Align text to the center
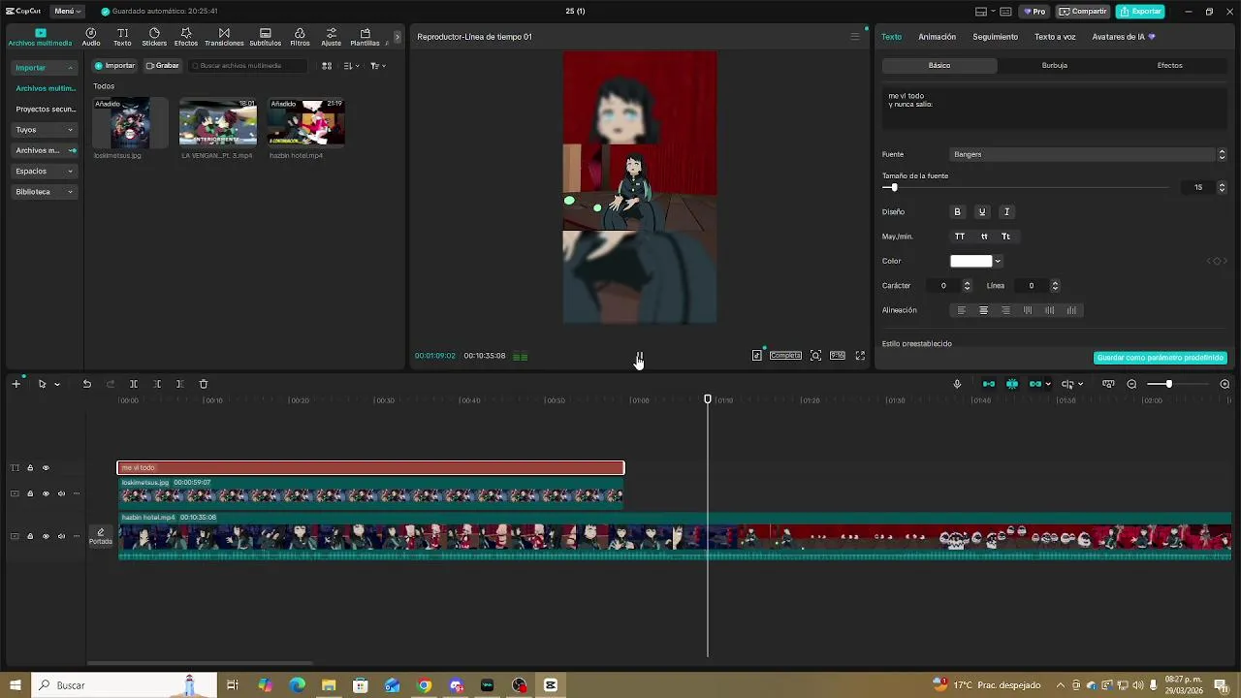 983,310
